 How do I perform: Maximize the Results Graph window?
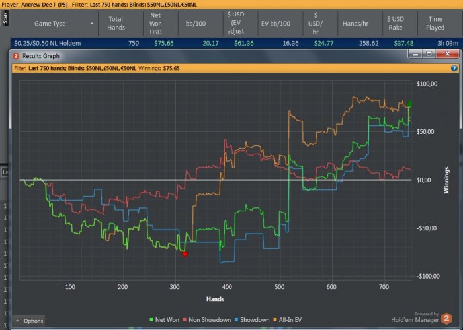(429, 54)
